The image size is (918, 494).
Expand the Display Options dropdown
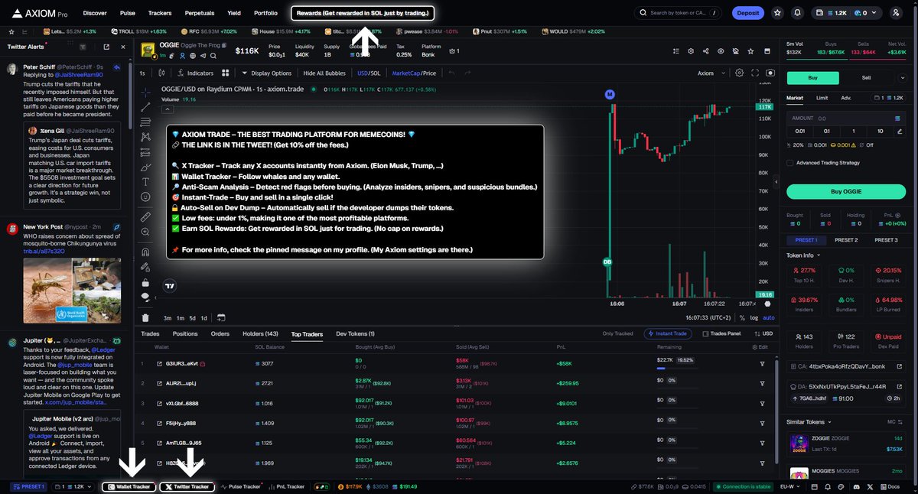point(267,73)
